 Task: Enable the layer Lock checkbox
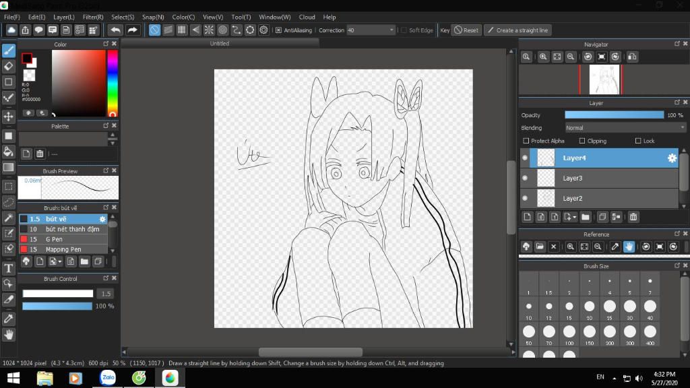tap(638, 141)
